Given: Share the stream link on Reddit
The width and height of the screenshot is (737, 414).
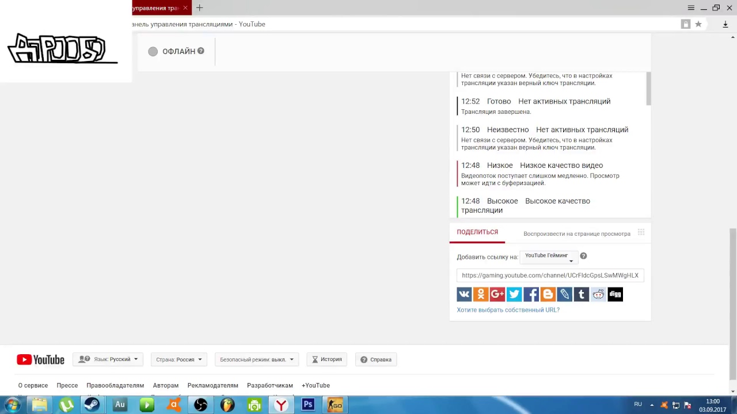Looking at the screenshot, I should click(598, 294).
